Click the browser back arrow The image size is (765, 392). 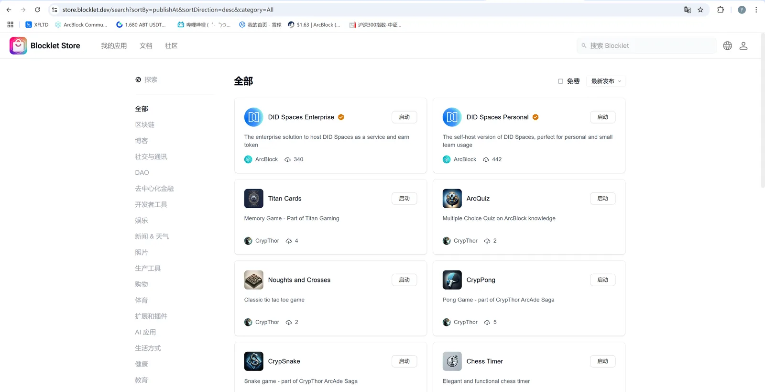pyautogui.click(x=9, y=10)
